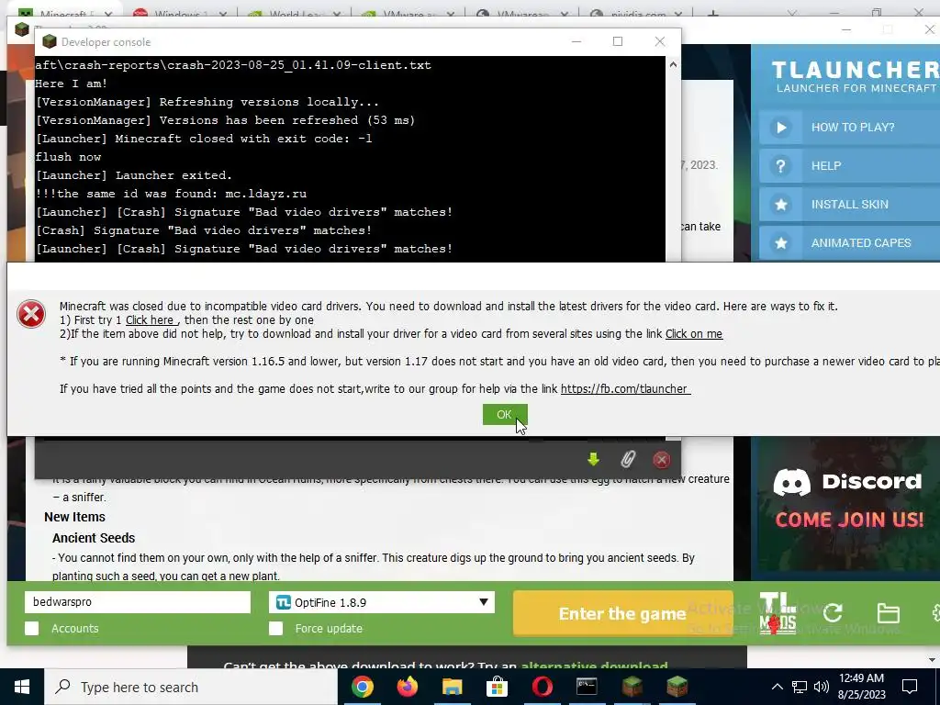Open the HELP button in TLauncher sidebar
The height and width of the screenshot is (705, 940).
[849, 165]
